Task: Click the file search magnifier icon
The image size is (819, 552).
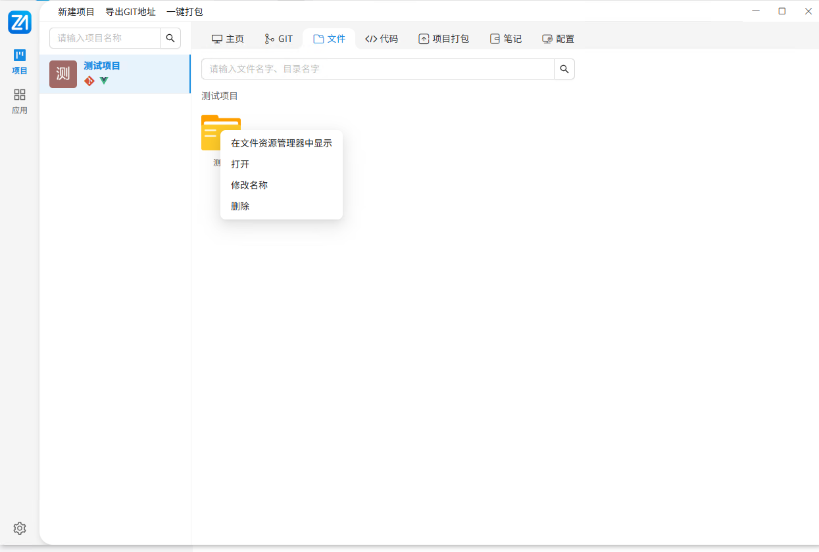Action: (x=564, y=68)
